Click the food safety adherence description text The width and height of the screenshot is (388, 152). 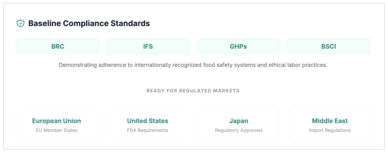pos(193,65)
